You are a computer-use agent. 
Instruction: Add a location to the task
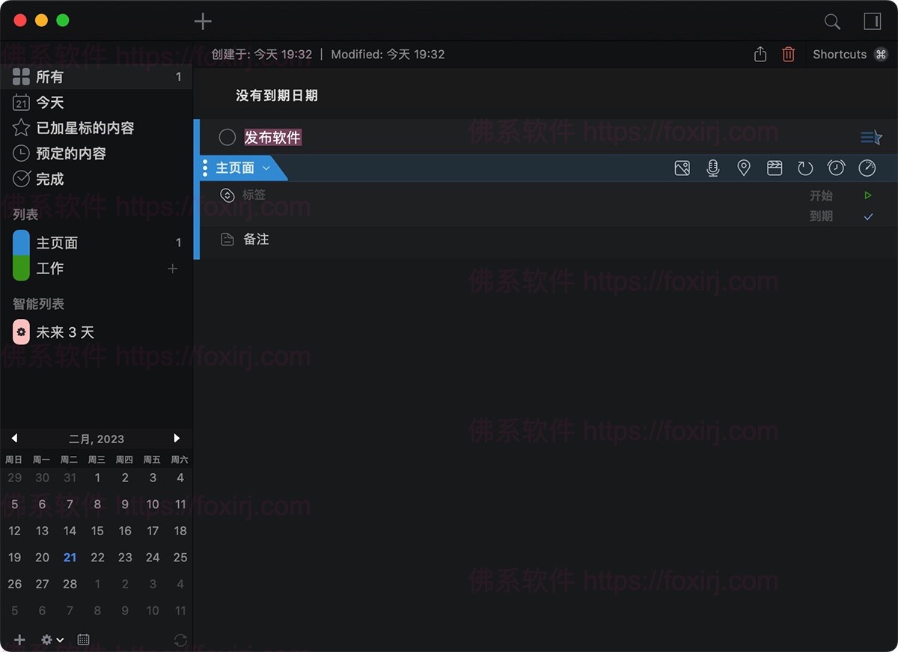pos(744,168)
